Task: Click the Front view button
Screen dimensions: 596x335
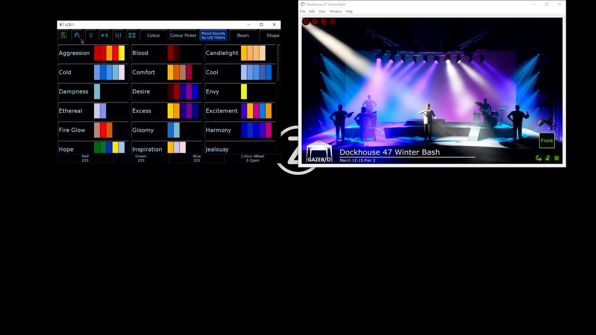Action: [x=547, y=141]
